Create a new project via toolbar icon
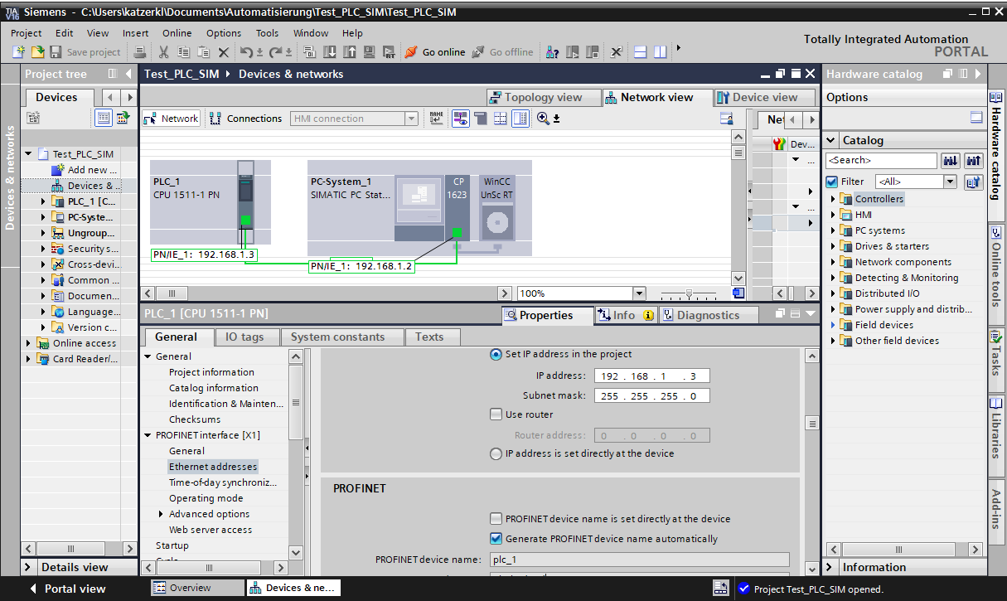This screenshot has height=601, width=1007. pos(19,52)
